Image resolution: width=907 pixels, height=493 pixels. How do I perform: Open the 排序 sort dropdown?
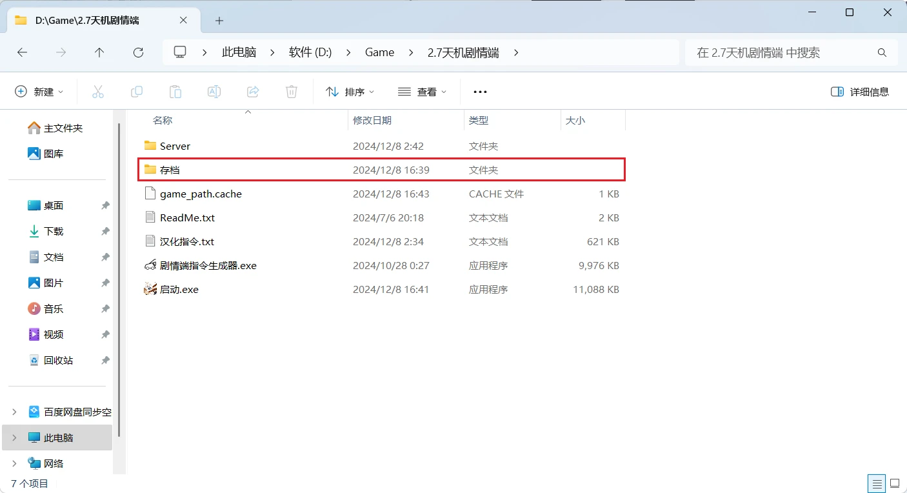350,92
